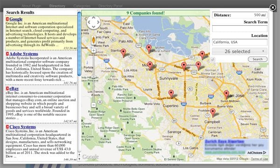The width and height of the screenshot is (280, 168).
Task: Select the marker above Cupertino
Action: coord(171,94)
